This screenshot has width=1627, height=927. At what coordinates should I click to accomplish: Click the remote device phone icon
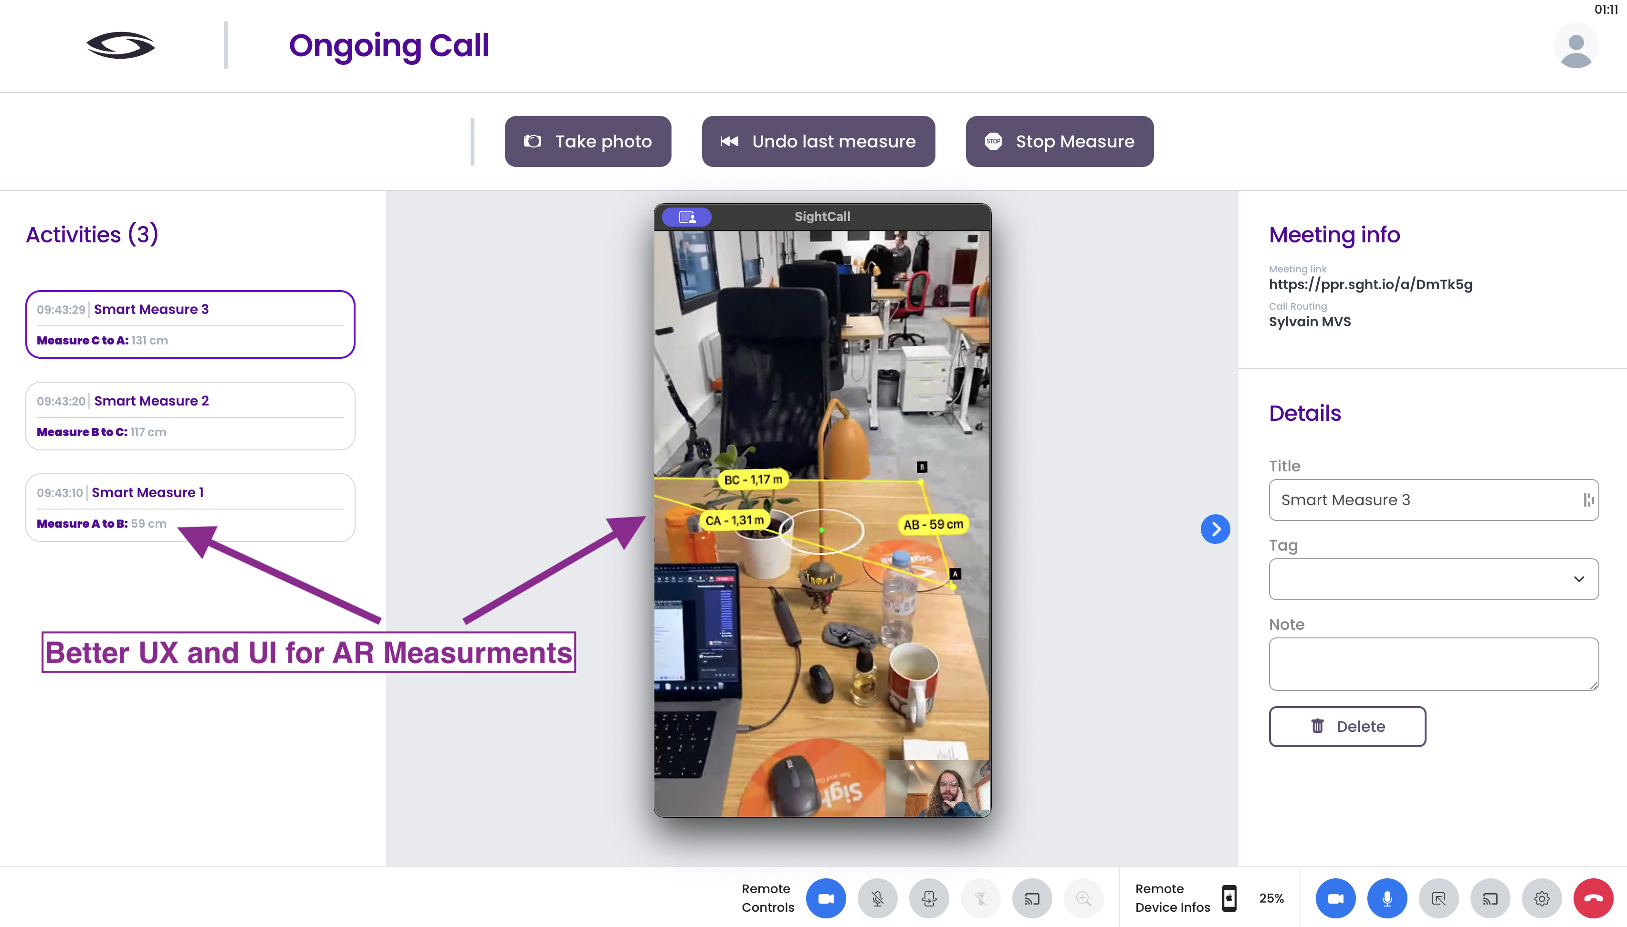click(x=1229, y=898)
